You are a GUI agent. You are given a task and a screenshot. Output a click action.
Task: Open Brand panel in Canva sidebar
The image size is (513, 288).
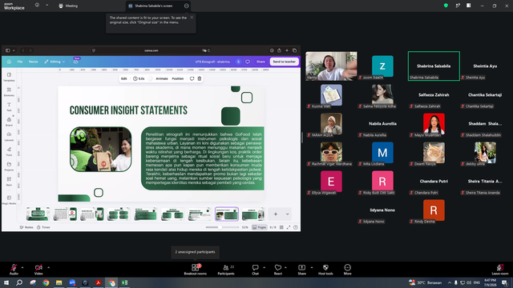click(x=9, y=122)
